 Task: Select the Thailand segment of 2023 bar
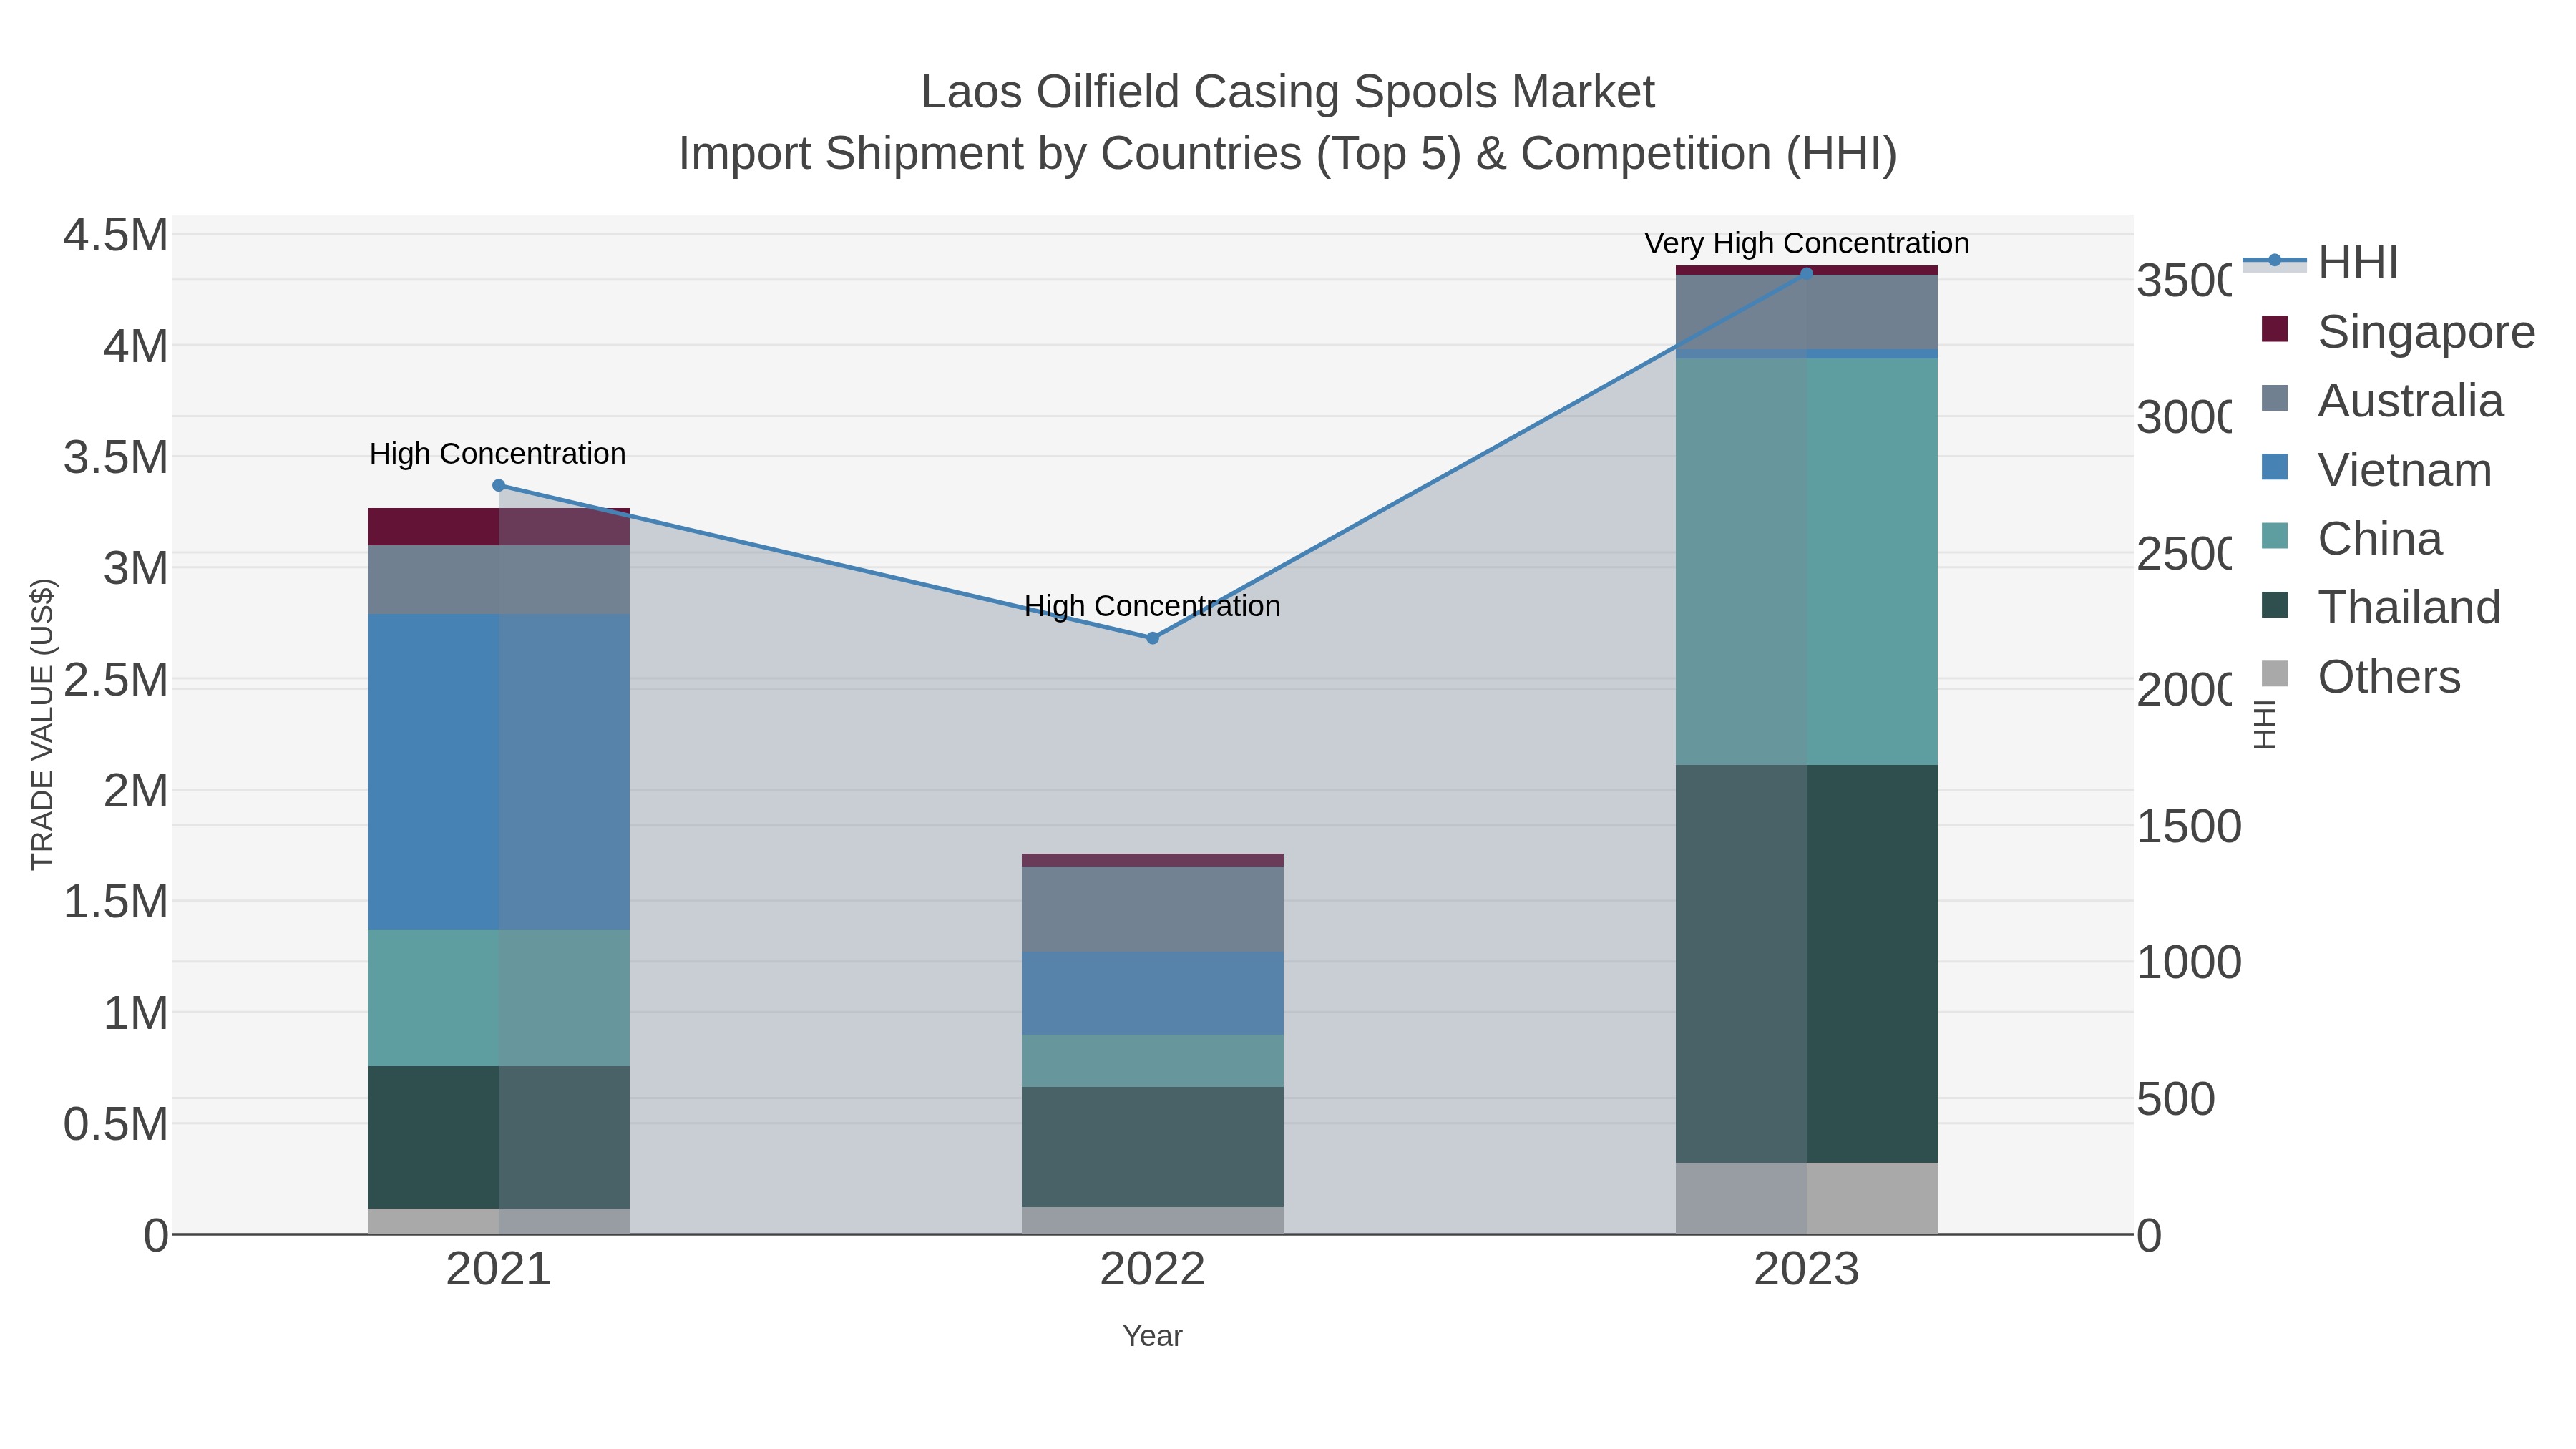coord(1806,964)
